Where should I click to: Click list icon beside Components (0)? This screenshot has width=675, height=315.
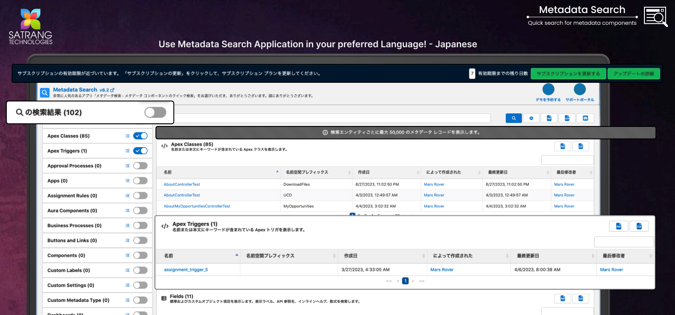pos(128,255)
